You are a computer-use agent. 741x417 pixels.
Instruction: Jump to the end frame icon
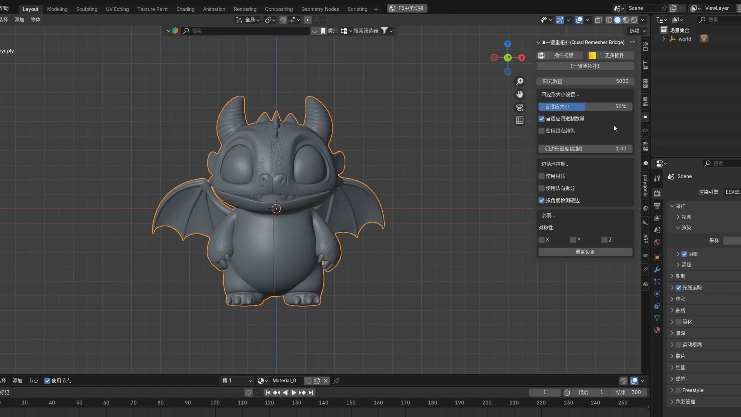311,392
